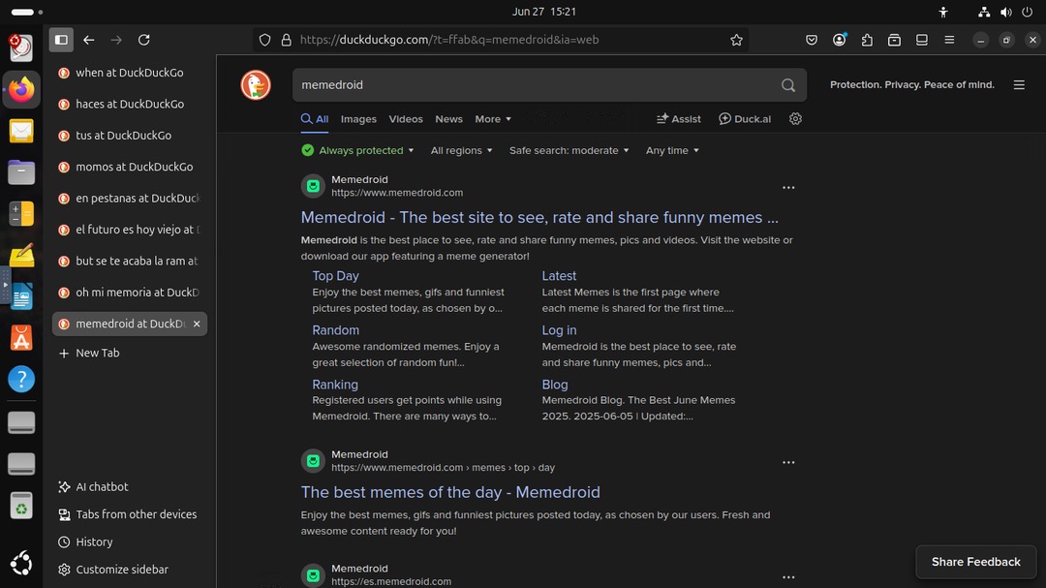This screenshot has height=588, width=1046.
Task: Open Thunderbird mail from the dock
Action: (21, 131)
